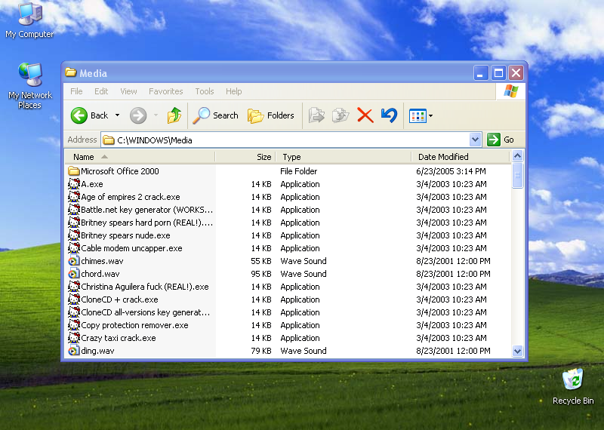Screen dimensions: 604x430
Task: Sort by the Date Modified column header
Action: (461, 157)
